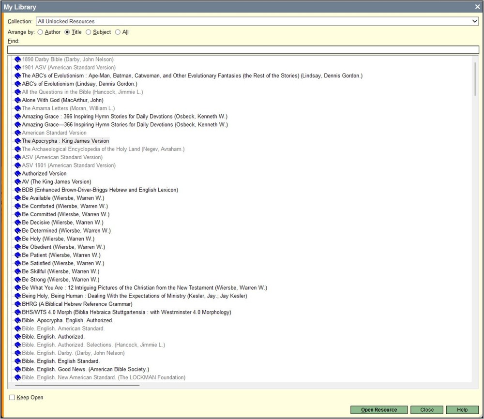Click the book icon next to Alone With God
Viewport: 484px width, 419px height.
tap(18, 100)
